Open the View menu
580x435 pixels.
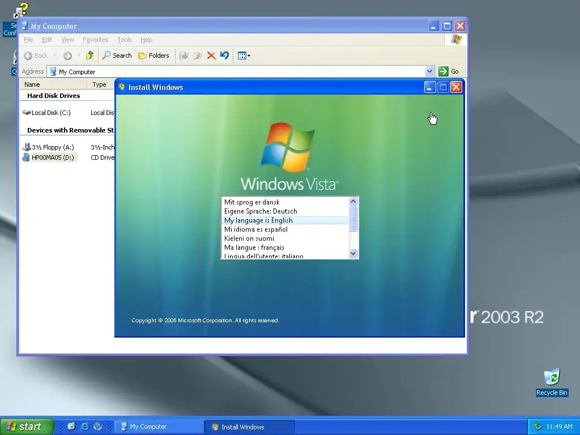pyautogui.click(x=67, y=40)
